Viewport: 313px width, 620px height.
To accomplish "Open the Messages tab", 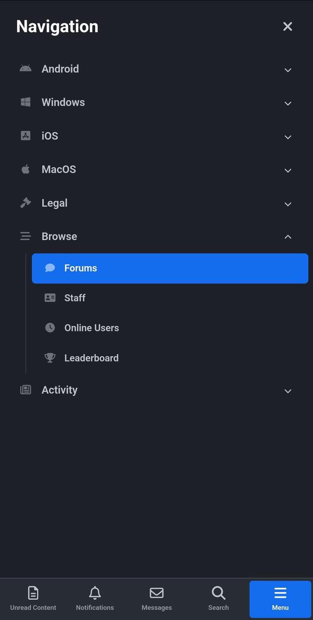I will coord(156,599).
